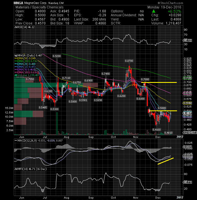Click the 0.487 last price tag on axis
This screenshot has height=200, width=197.
(x=187, y=113)
